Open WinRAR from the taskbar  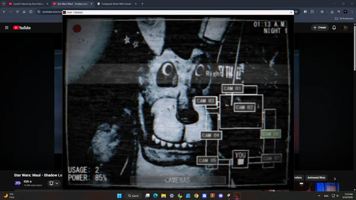click(212, 196)
